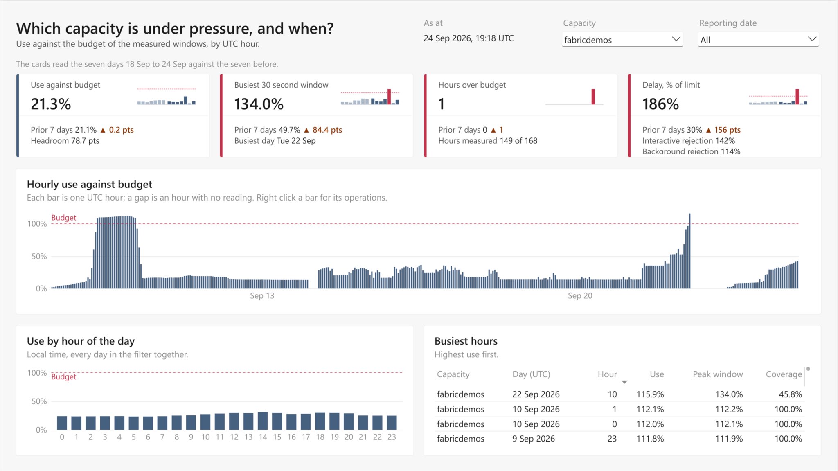Click the Hourly use against budget chart title
838x471 pixels.
(x=90, y=184)
